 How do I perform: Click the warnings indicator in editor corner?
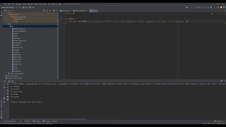tap(212, 14)
